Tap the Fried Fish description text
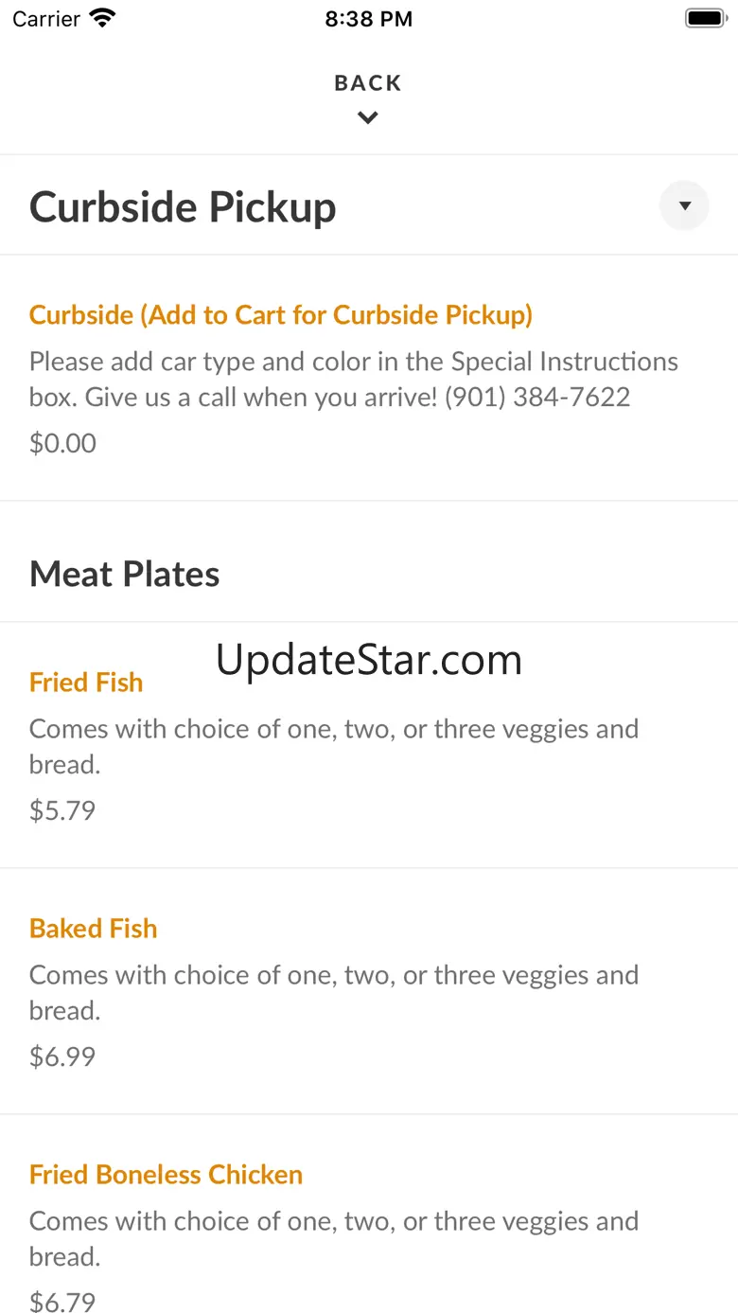Screen dimensions: 738x1313 (x=333, y=746)
